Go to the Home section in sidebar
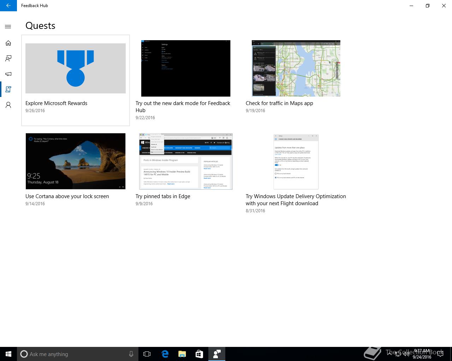 pyautogui.click(x=8, y=43)
